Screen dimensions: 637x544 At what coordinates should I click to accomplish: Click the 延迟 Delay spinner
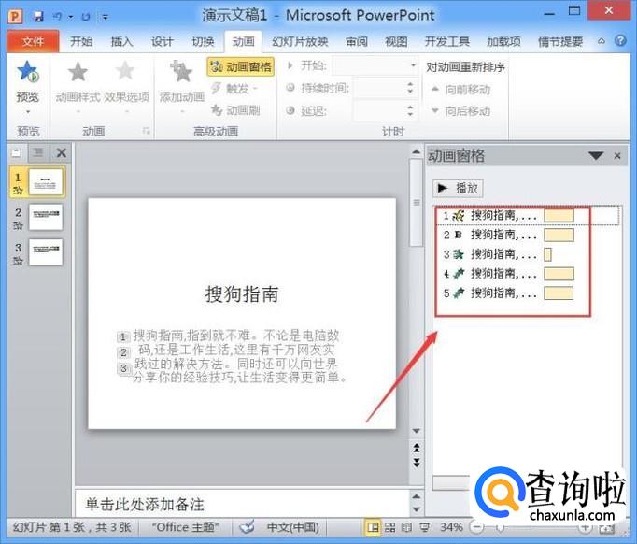click(x=384, y=110)
